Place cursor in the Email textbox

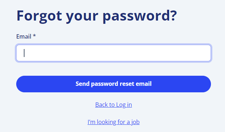114,53
